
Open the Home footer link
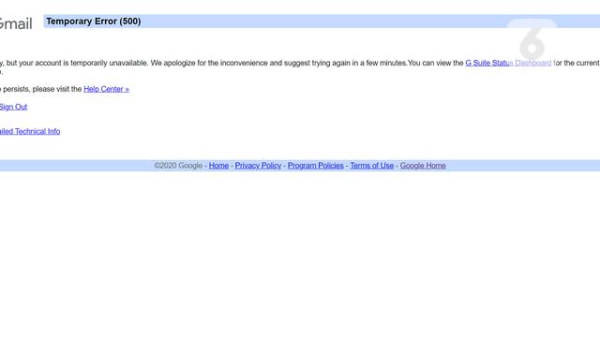[218, 166]
